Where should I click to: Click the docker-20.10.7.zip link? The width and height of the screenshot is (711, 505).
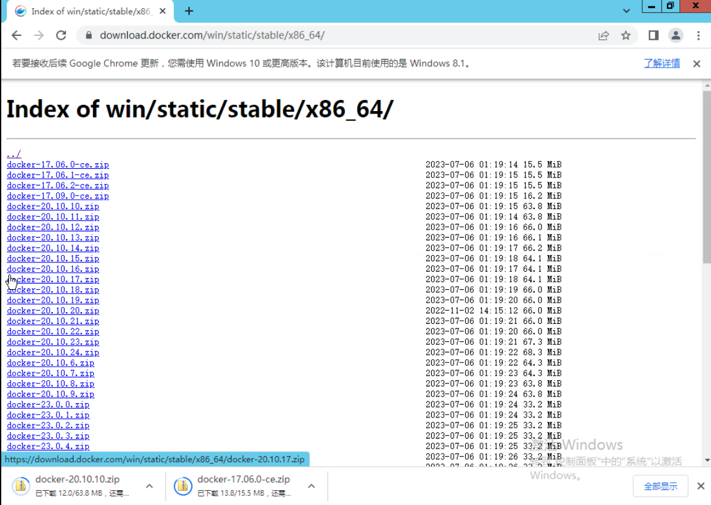tap(51, 373)
